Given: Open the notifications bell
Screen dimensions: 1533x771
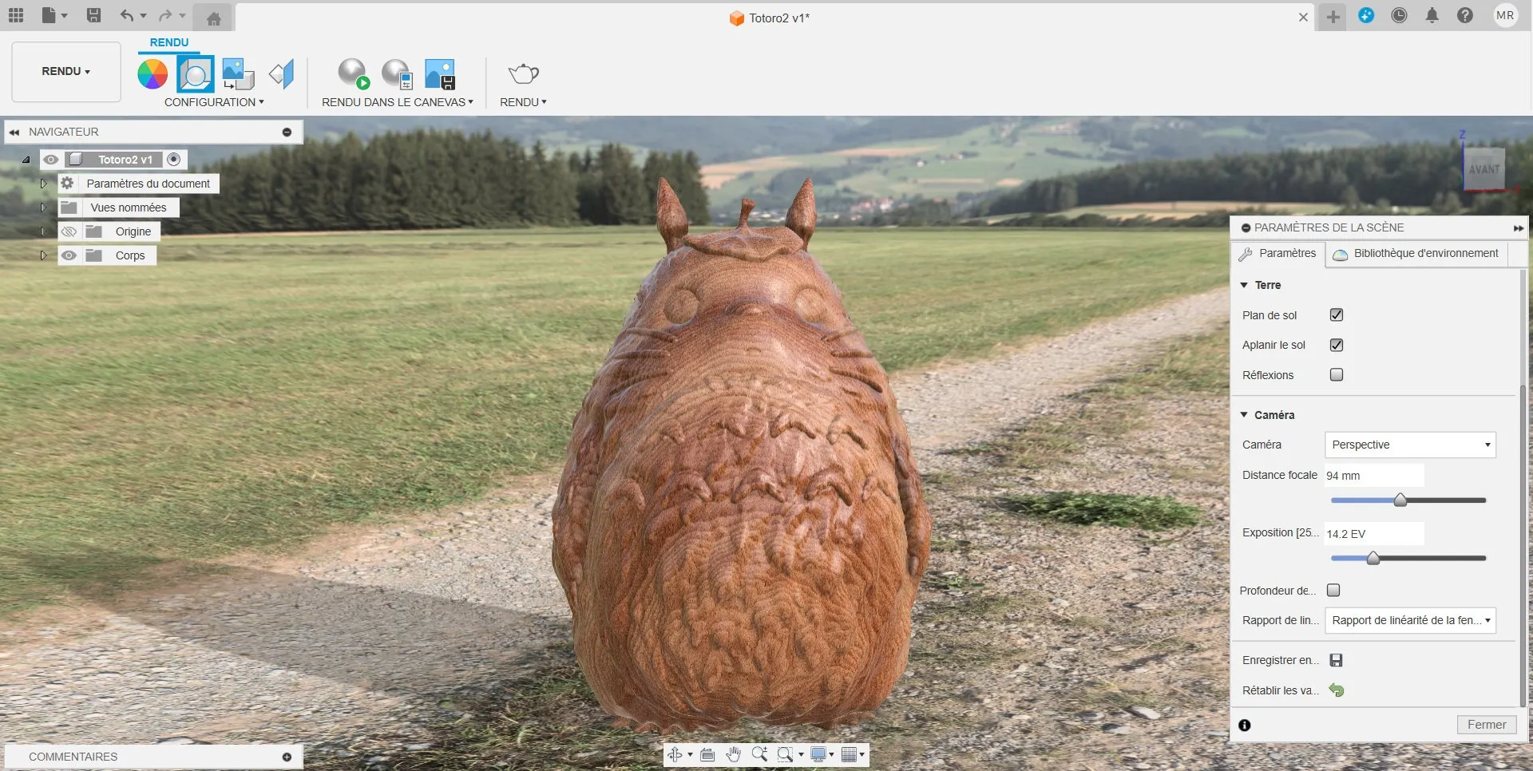Looking at the screenshot, I should pyautogui.click(x=1432, y=15).
